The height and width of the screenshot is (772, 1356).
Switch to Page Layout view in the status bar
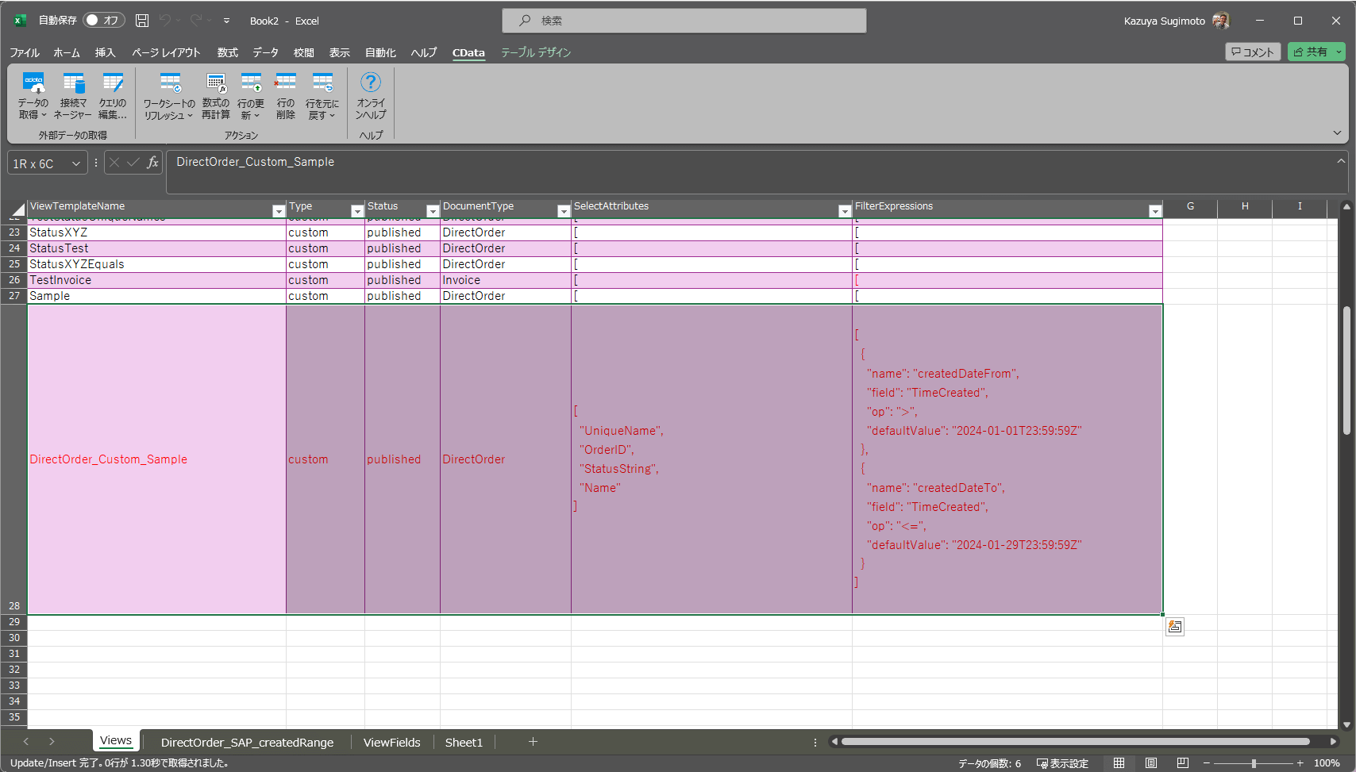coord(1151,763)
